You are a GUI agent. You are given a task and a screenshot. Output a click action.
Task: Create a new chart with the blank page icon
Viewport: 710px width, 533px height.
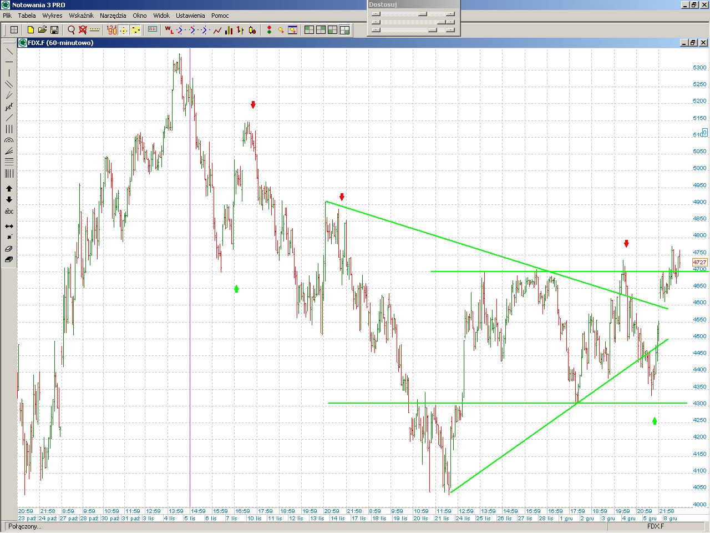(31, 30)
